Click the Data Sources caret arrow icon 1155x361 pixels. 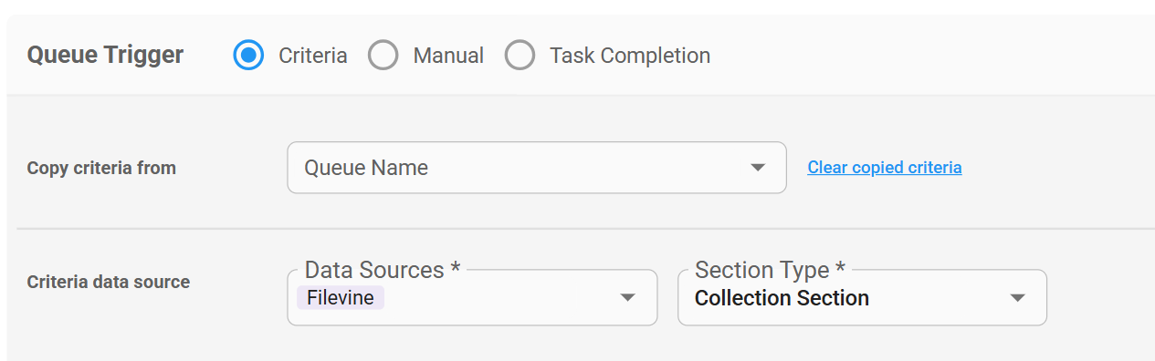627,298
